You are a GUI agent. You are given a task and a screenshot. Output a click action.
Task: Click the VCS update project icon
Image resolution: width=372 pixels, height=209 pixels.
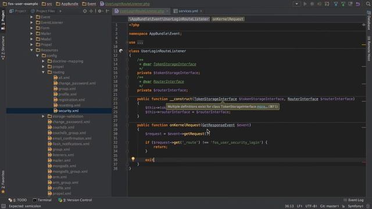(x=336, y=4)
